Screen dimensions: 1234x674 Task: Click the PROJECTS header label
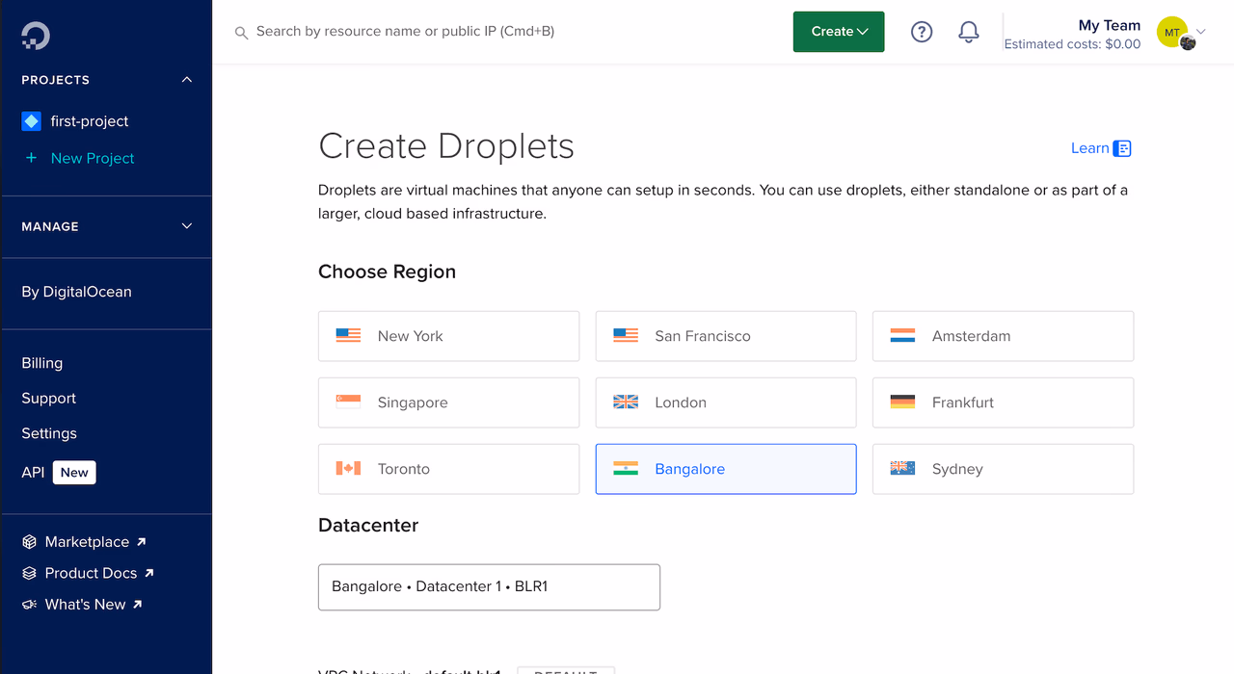pyautogui.click(x=55, y=80)
